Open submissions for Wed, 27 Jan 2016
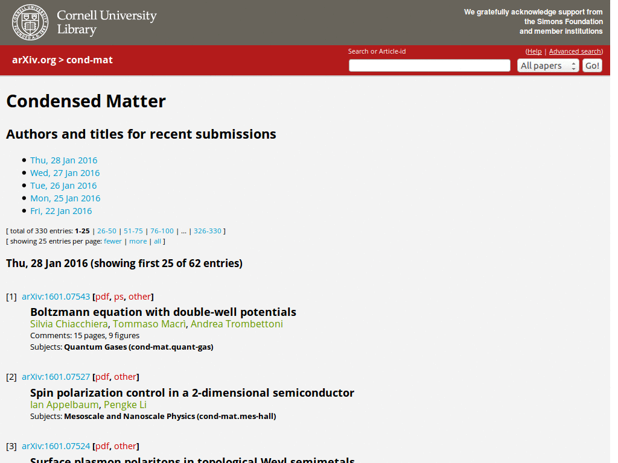 (x=65, y=172)
